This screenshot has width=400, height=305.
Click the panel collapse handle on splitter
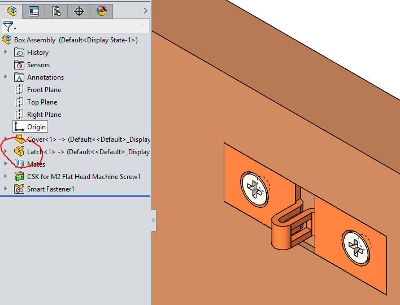coord(154,220)
